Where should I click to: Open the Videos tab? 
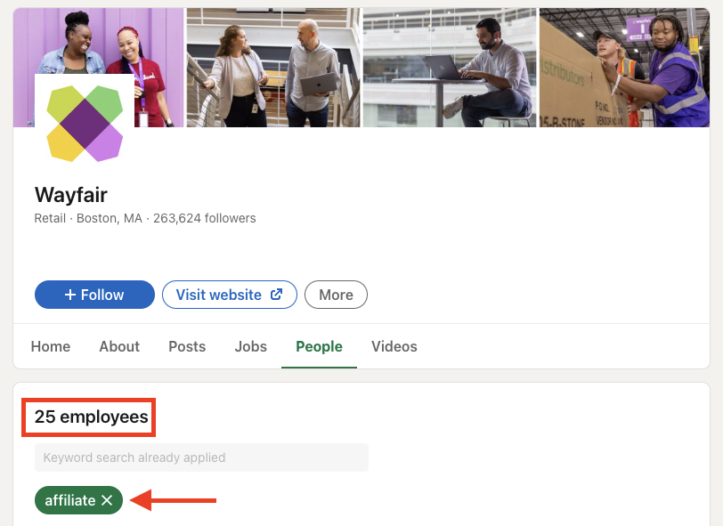point(394,346)
